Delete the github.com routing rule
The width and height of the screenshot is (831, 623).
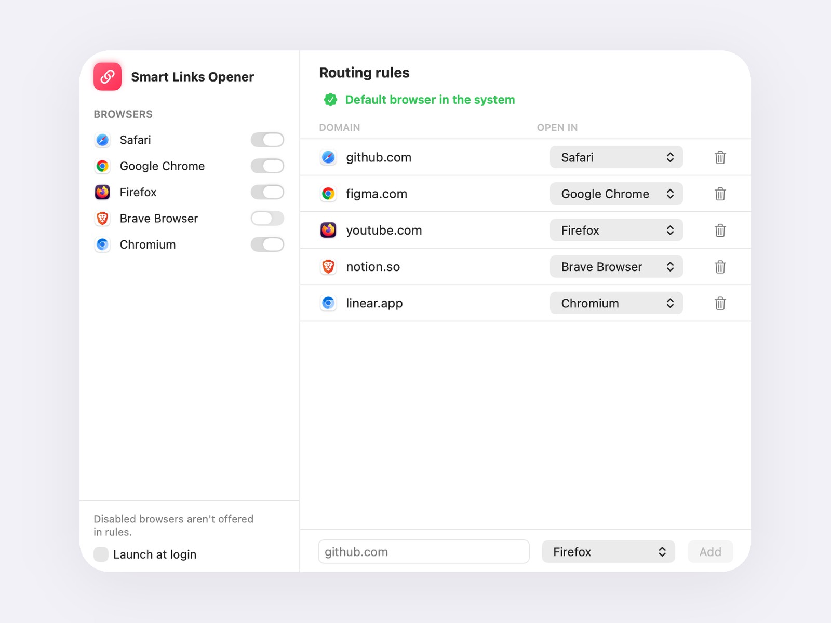[720, 157]
